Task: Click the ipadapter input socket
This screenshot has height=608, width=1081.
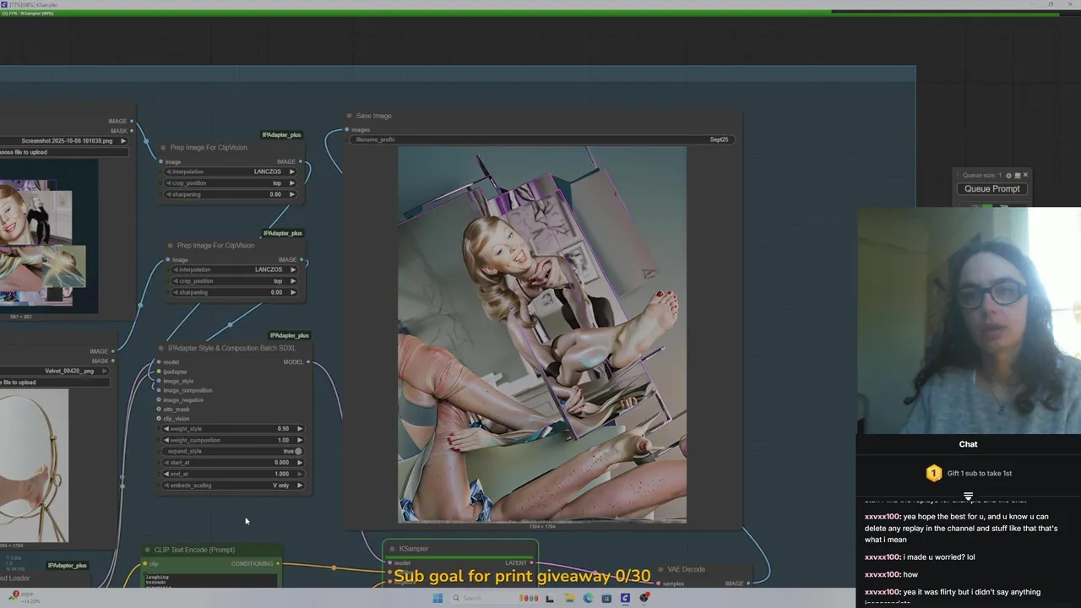Action: click(x=158, y=372)
